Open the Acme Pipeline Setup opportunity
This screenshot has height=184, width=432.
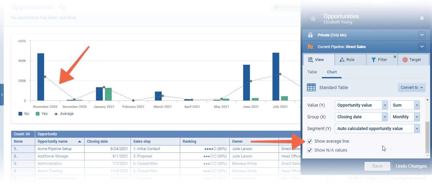click(54, 149)
